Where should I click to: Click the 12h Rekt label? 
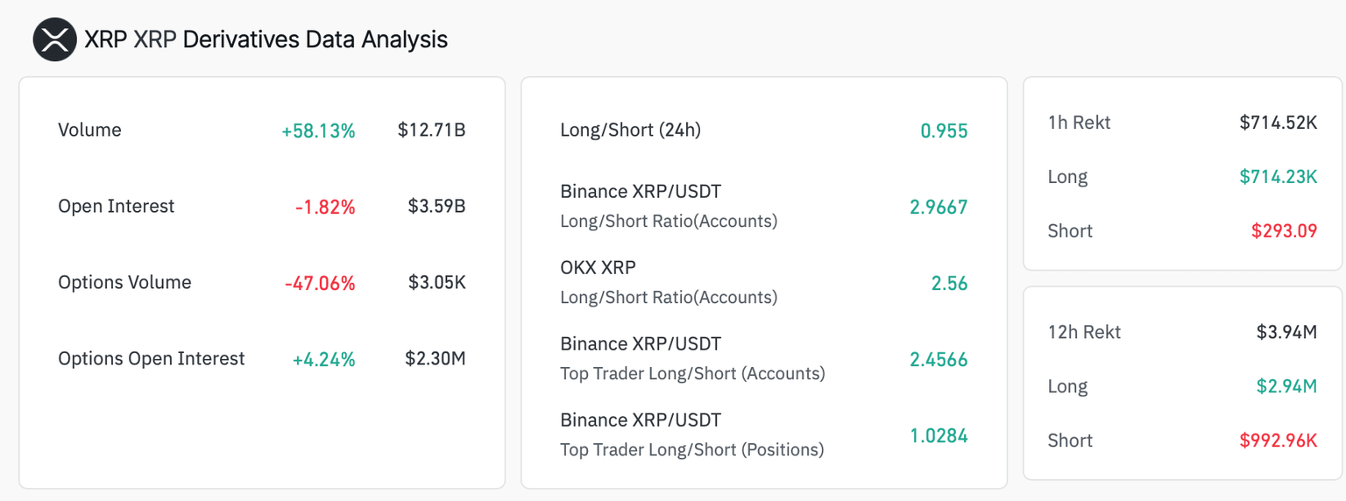[1084, 333]
